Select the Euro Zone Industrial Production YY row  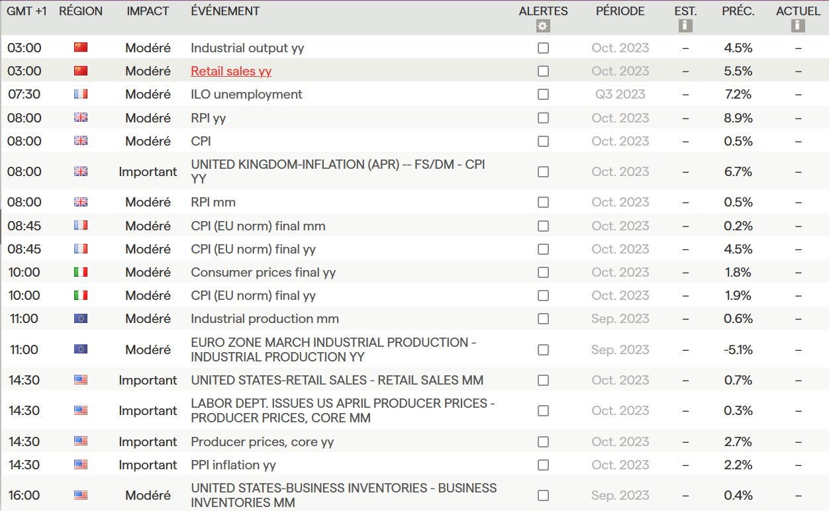(333, 349)
